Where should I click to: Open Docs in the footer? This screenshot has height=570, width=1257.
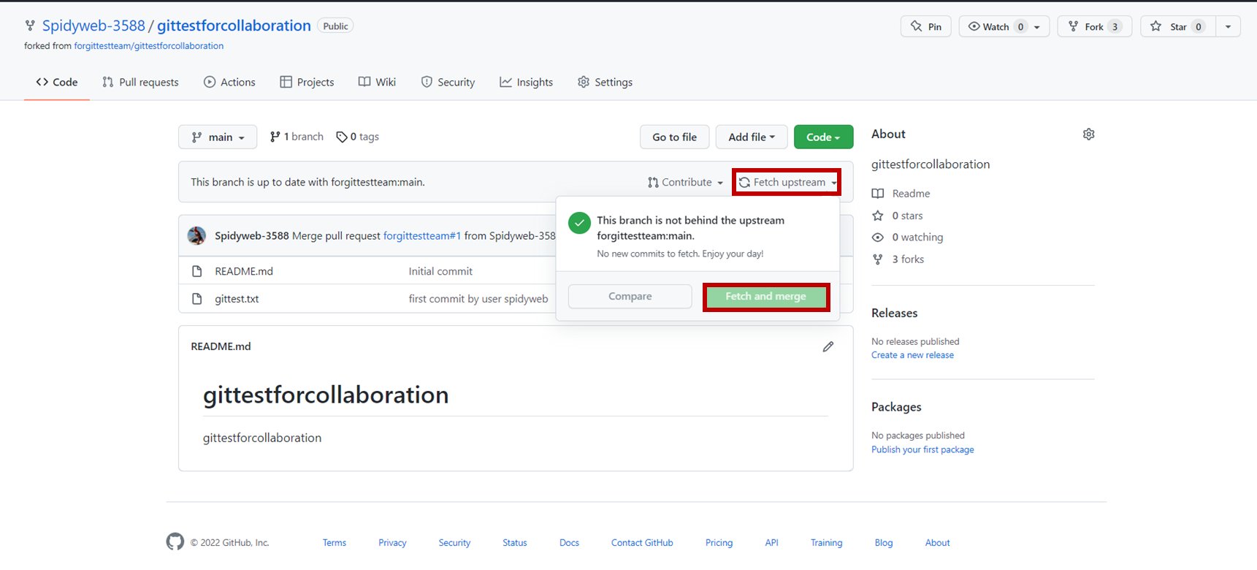click(x=569, y=543)
